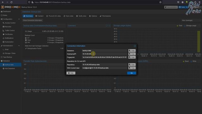Image resolution: width=202 pixels, height=114 pixels.
Task: Click the Comment panel edit icon
Action: tap(107, 26)
